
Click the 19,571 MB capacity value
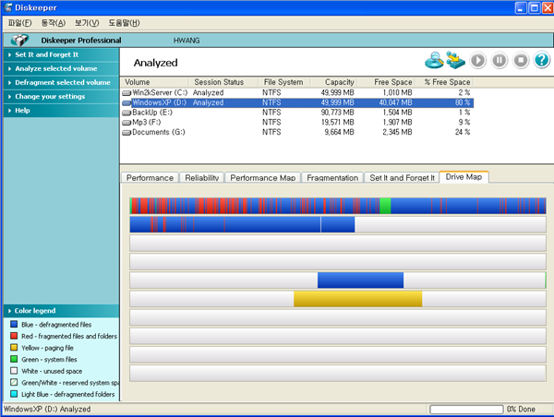[337, 123]
